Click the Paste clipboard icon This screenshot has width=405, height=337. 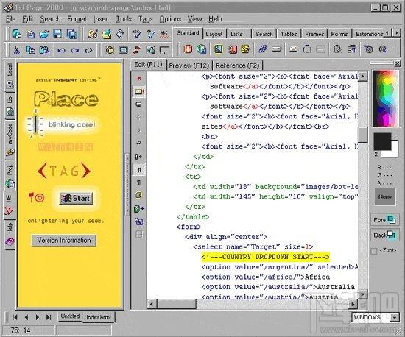click(44, 49)
